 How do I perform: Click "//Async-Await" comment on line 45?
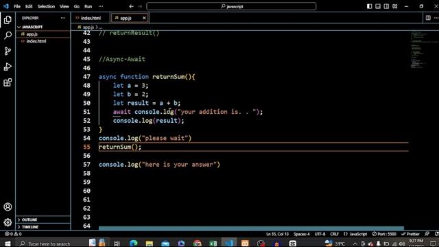click(122, 59)
